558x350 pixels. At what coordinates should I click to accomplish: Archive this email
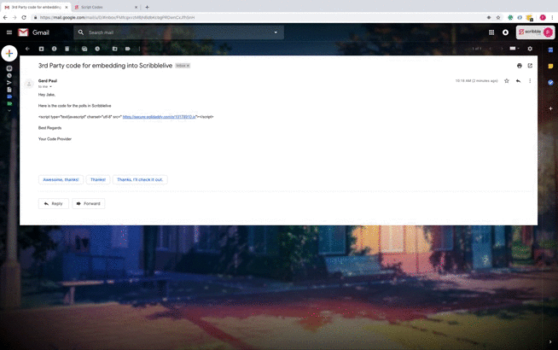41,49
